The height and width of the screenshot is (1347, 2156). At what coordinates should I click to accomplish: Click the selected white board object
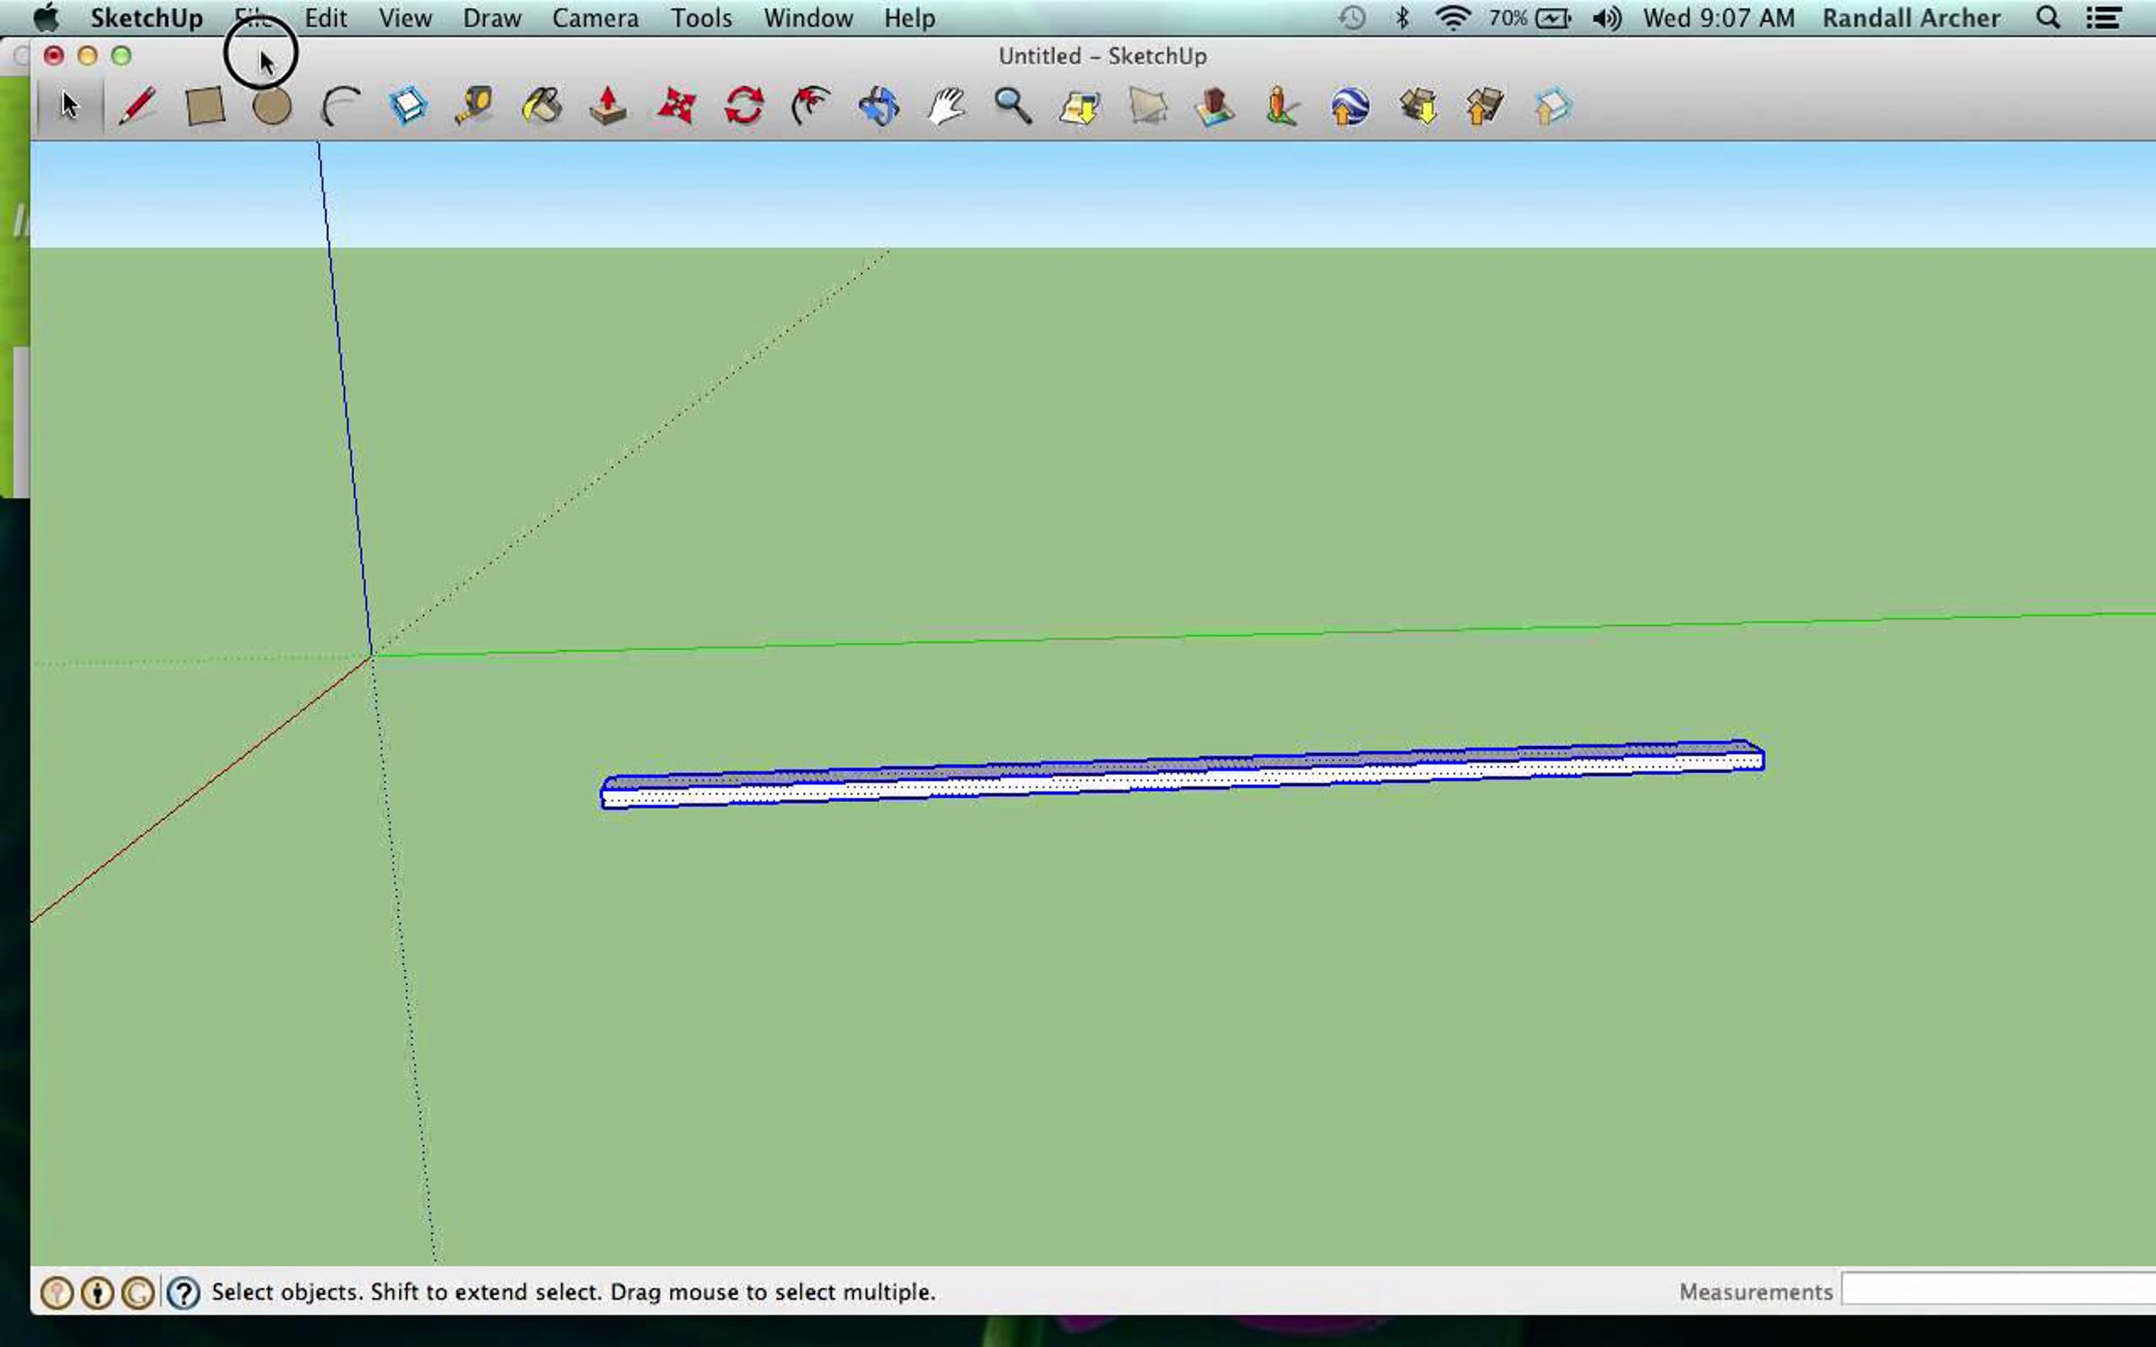(1168, 779)
